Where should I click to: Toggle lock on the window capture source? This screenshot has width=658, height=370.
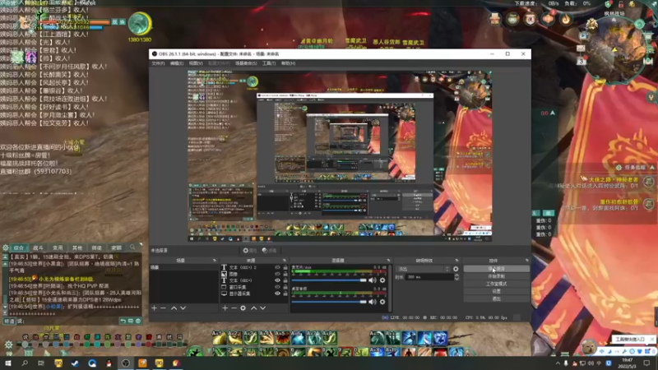[285, 287]
